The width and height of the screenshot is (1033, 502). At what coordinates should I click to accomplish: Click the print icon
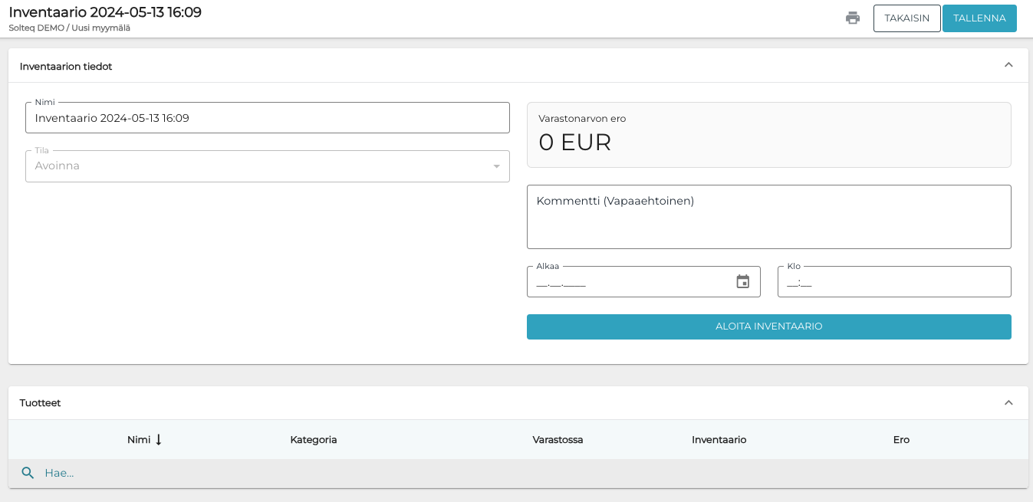tap(852, 18)
